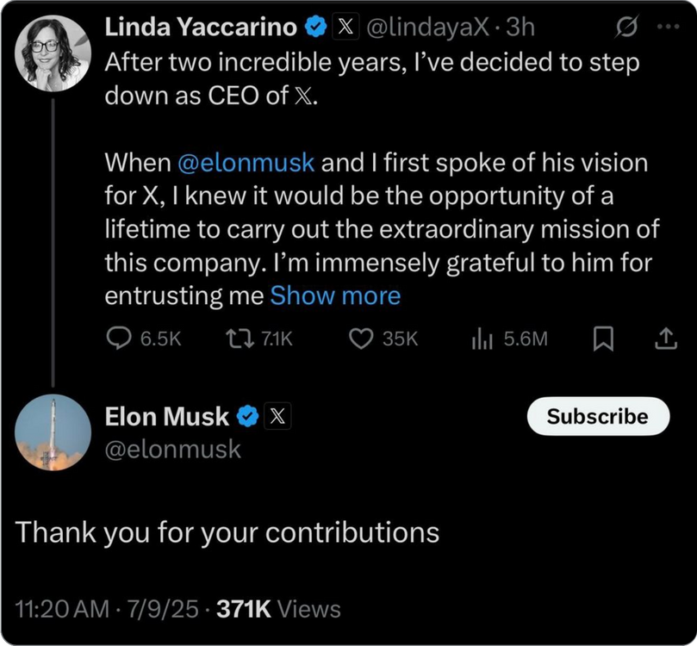Click the reply comment icon
The height and width of the screenshot is (646, 697).
[x=118, y=339]
